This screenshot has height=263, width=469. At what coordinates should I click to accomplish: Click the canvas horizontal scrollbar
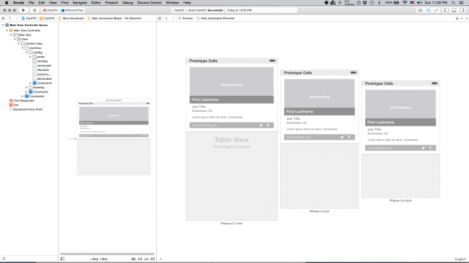point(107,254)
